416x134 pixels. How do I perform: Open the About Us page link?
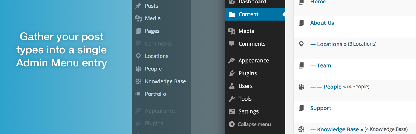point(322,23)
